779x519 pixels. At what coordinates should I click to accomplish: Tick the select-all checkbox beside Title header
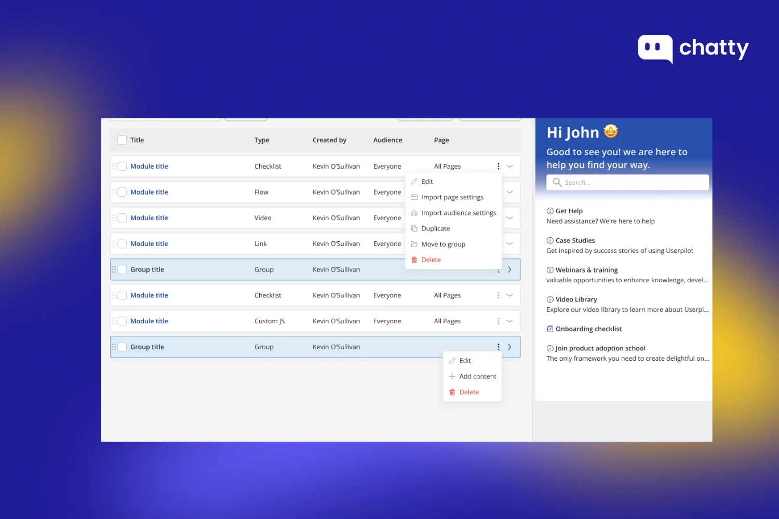[122, 140]
